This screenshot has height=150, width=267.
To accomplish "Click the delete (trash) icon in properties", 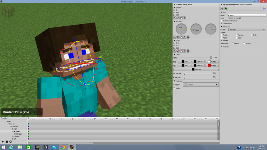I will [x=222, y=8].
